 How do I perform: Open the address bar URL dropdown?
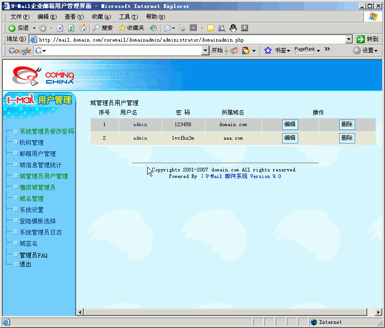click(x=349, y=40)
